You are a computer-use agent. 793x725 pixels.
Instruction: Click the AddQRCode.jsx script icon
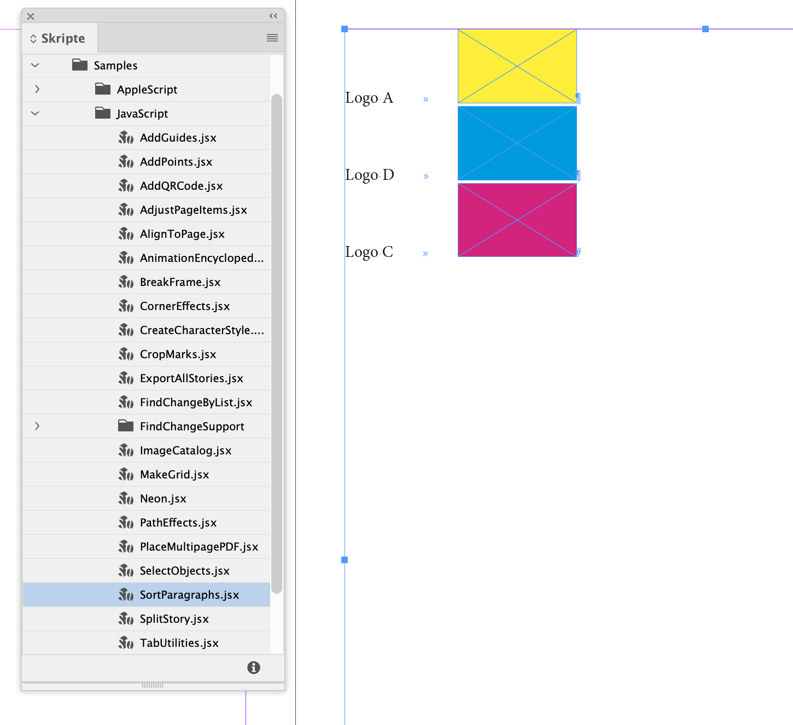pyautogui.click(x=126, y=185)
